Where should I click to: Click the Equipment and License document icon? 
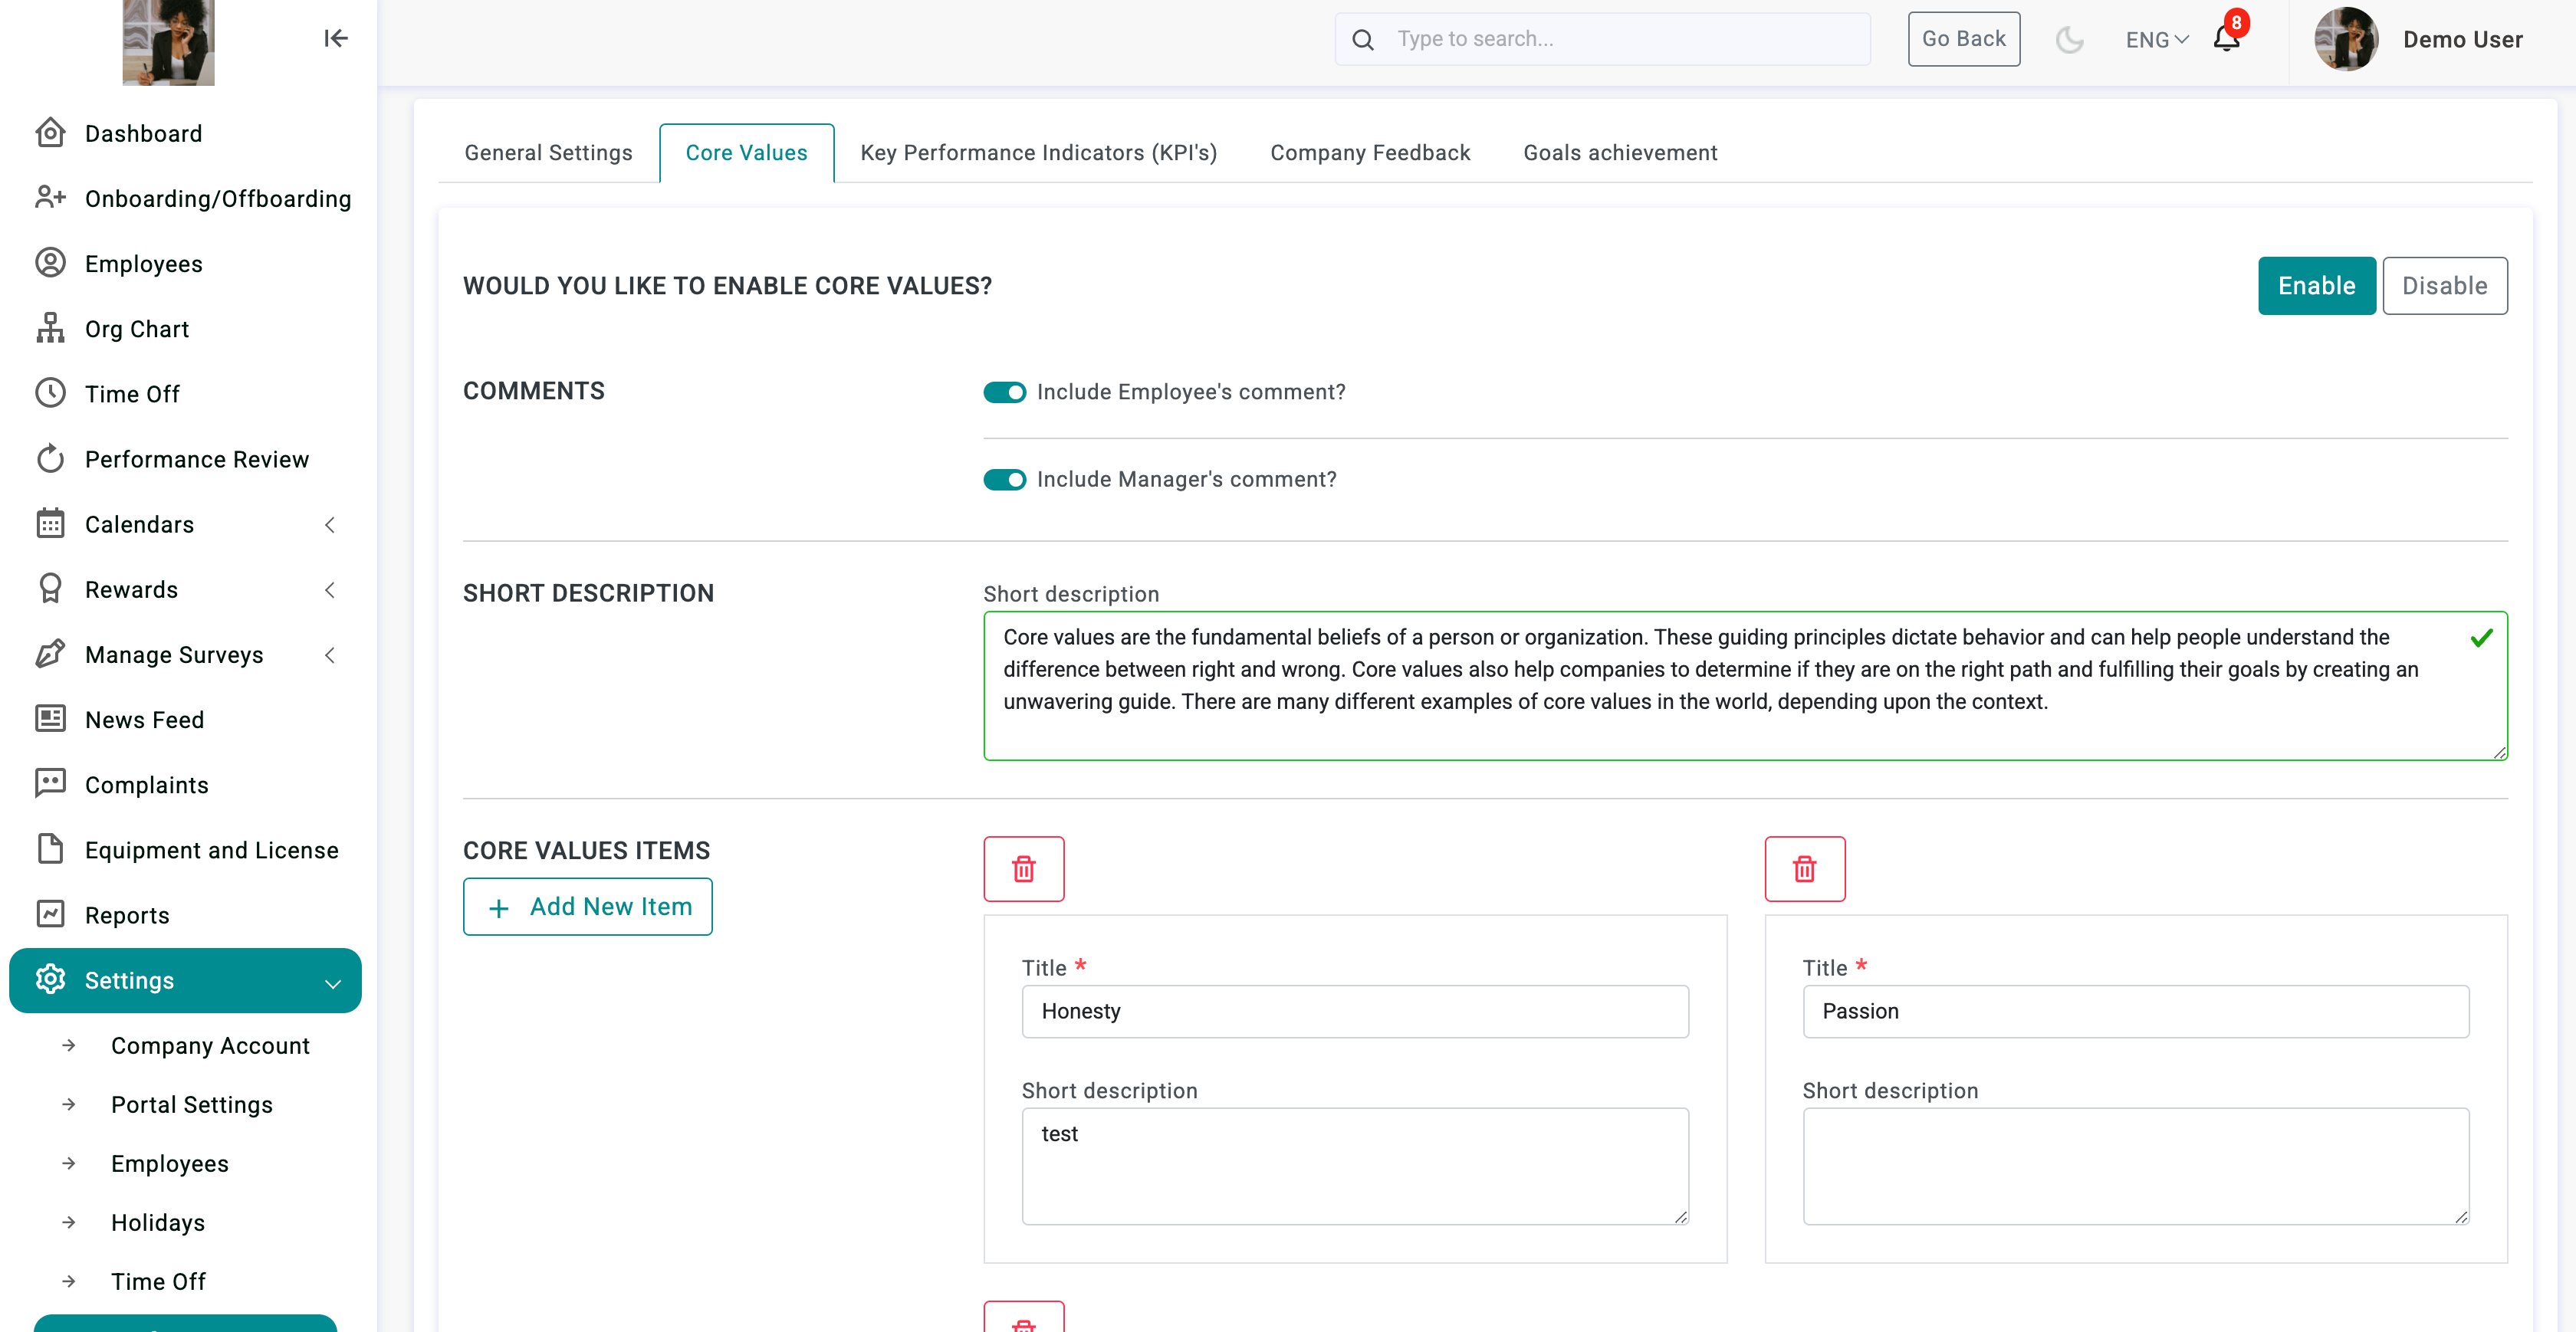click(x=50, y=849)
